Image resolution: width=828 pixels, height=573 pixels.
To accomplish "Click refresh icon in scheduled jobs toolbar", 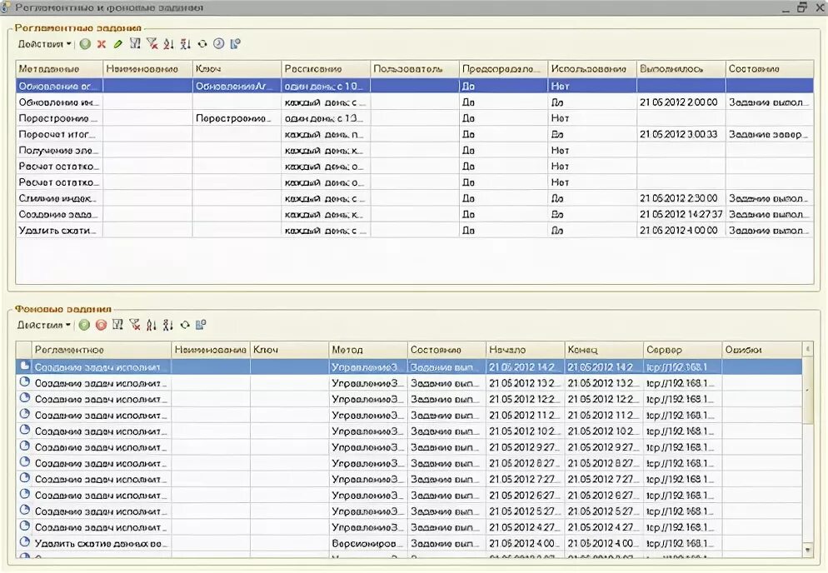I will tap(202, 44).
